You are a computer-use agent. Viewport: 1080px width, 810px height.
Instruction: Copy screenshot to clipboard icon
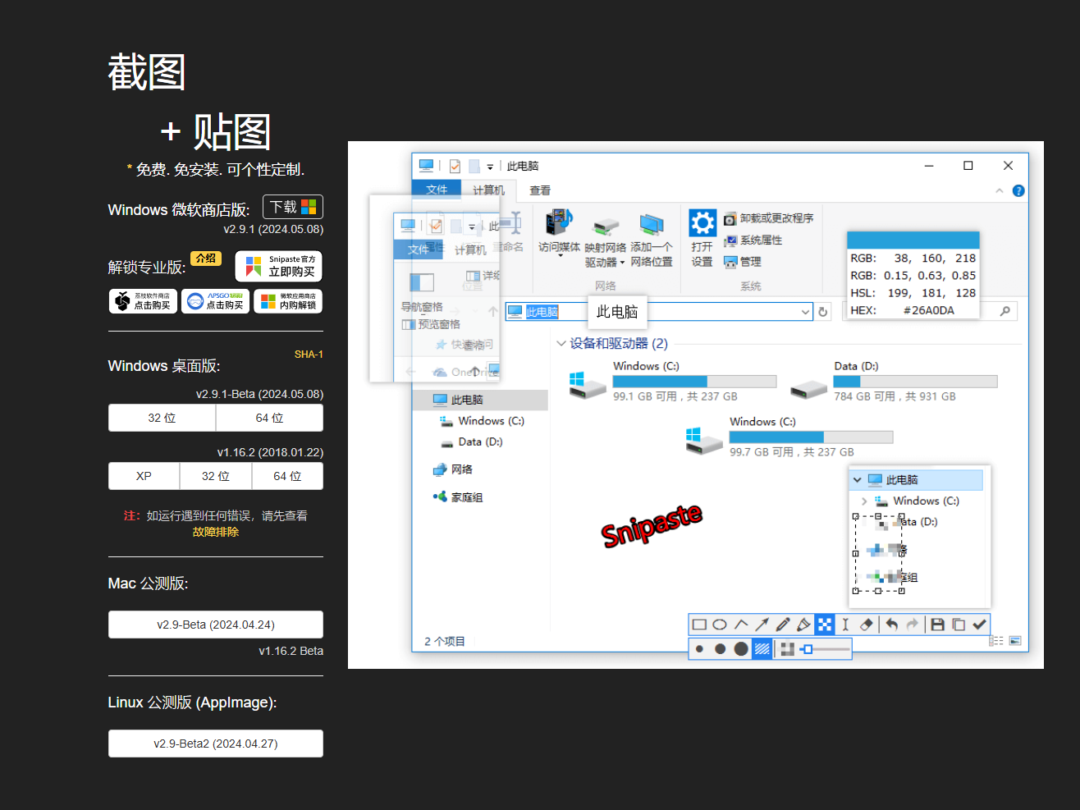point(959,625)
